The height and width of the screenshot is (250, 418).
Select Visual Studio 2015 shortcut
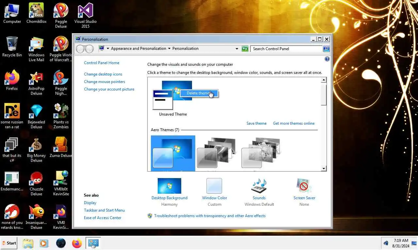point(85,16)
